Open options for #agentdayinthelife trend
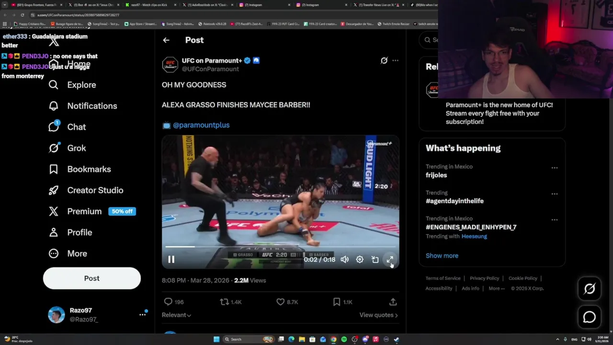The width and height of the screenshot is (613, 345). (554, 194)
